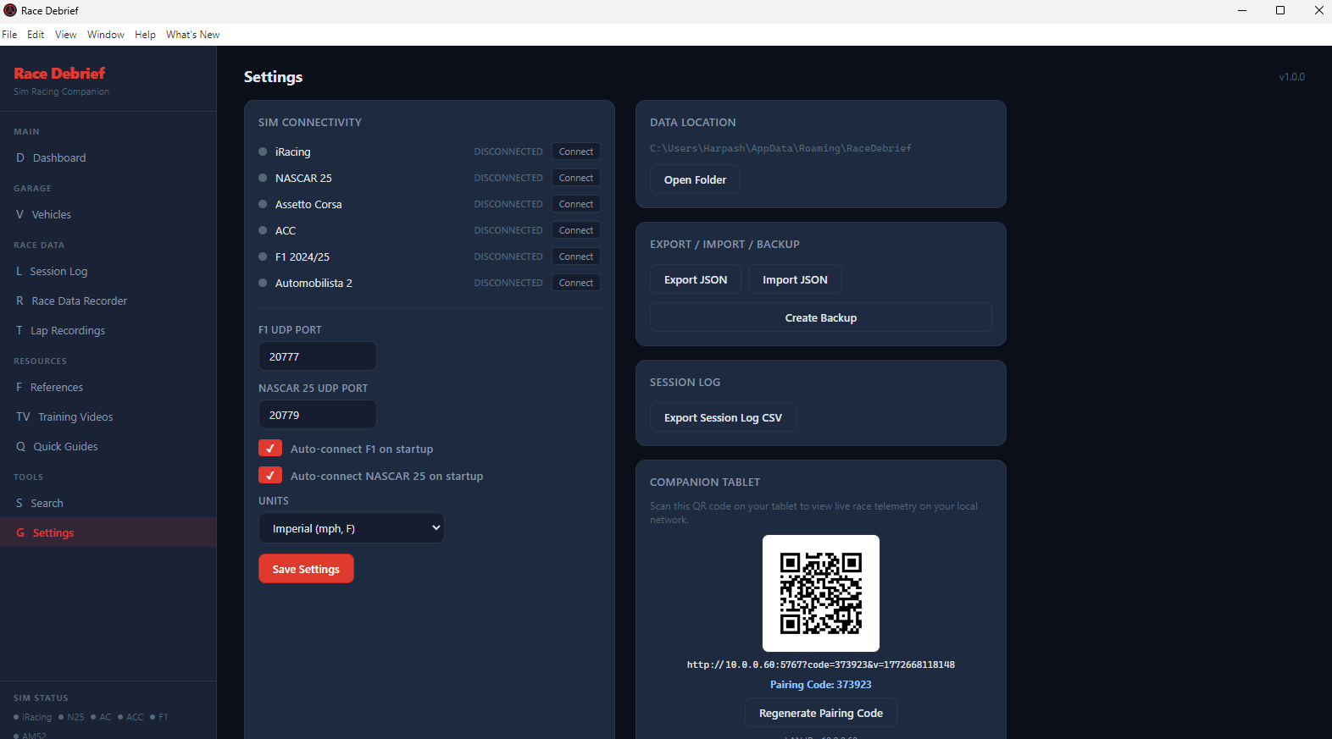This screenshot has width=1332, height=739.
Task: Connect to NASCAR 25 sim
Action: [576, 178]
